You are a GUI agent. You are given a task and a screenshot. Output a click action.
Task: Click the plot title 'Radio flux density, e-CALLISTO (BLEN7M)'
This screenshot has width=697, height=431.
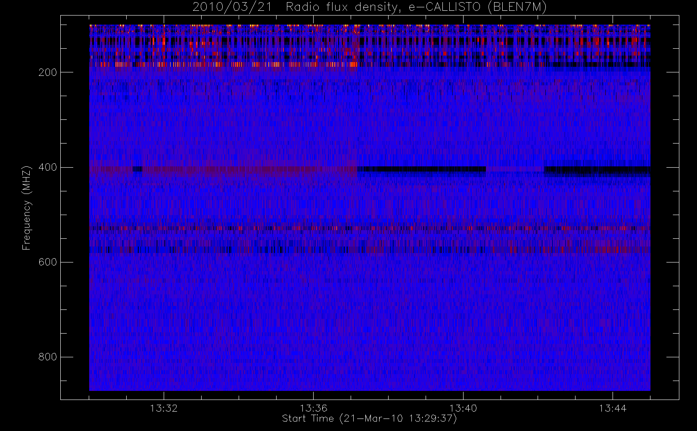[x=416, y=7]
